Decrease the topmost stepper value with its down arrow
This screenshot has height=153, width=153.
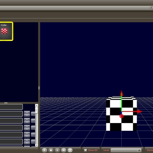(27, 115)
